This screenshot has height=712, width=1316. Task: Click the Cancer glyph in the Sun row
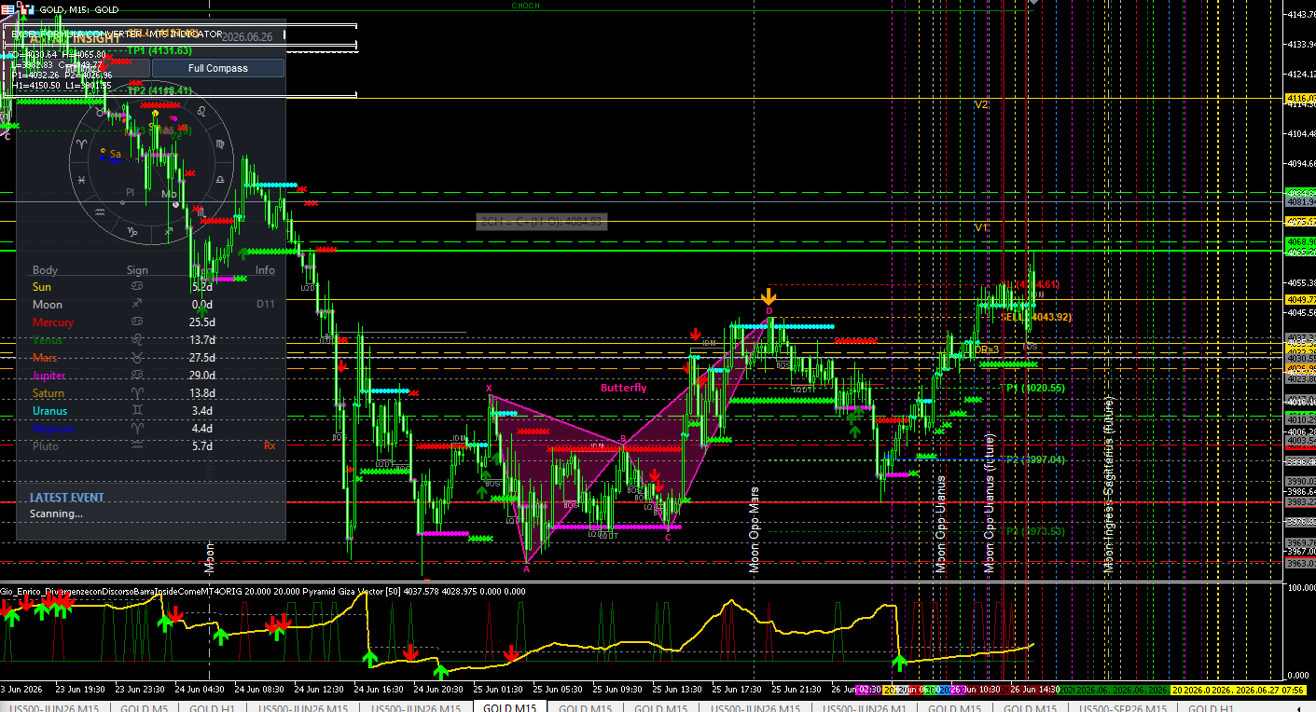(x=137, y=288)
